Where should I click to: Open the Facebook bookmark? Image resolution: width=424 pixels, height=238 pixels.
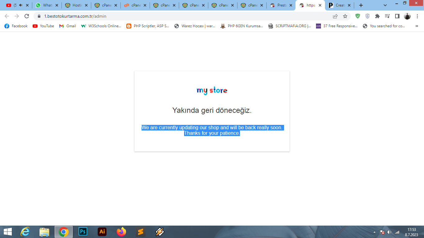pos(16,26)
